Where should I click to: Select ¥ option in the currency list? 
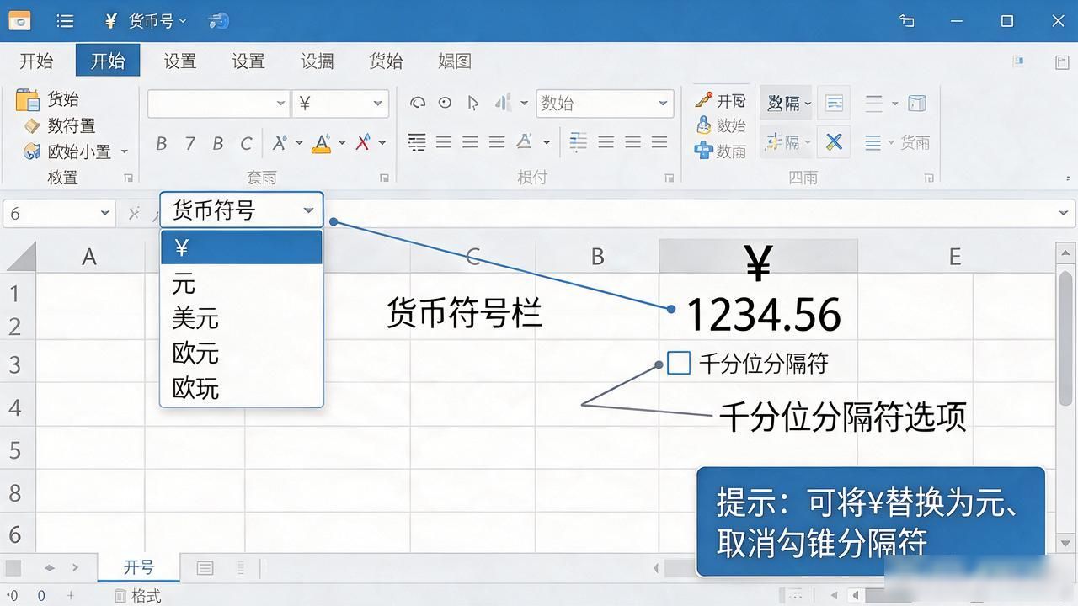pyautogui.click(x=242, y=247)
